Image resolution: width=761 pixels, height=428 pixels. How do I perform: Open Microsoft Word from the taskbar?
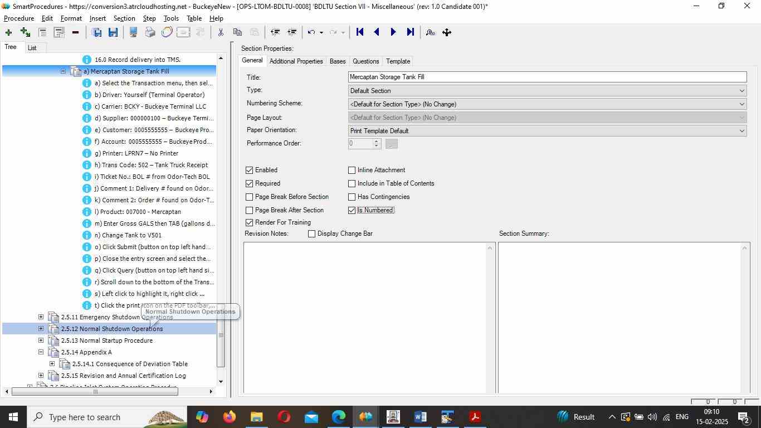pos(421,417)
